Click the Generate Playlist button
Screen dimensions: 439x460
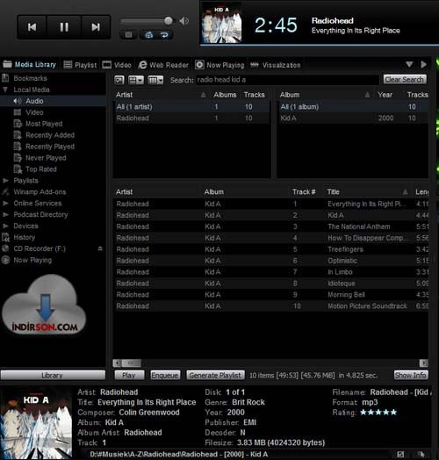[215, 375]
